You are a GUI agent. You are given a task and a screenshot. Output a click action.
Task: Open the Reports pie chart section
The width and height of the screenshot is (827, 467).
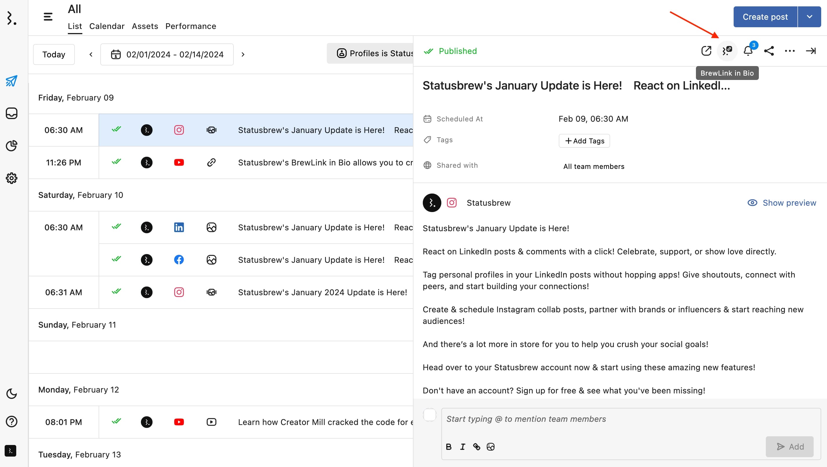coord(12,146)
